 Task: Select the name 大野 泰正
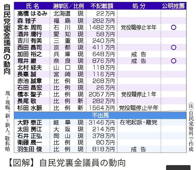(29, 123)
